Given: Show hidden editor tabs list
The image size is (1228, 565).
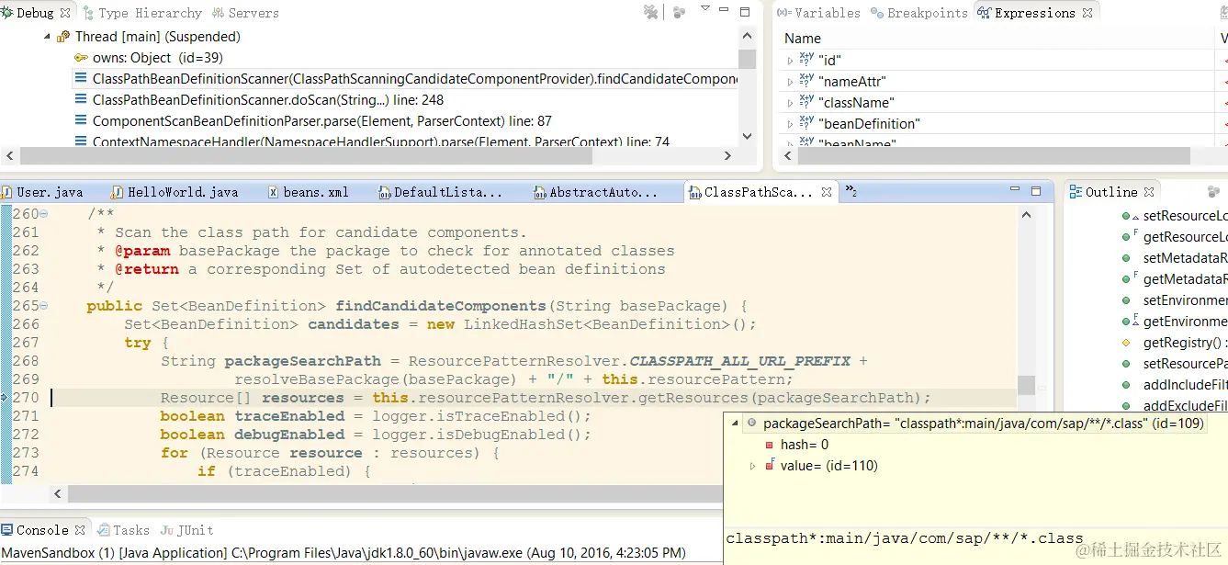Looking at the screenshot, I should [851, 192].
